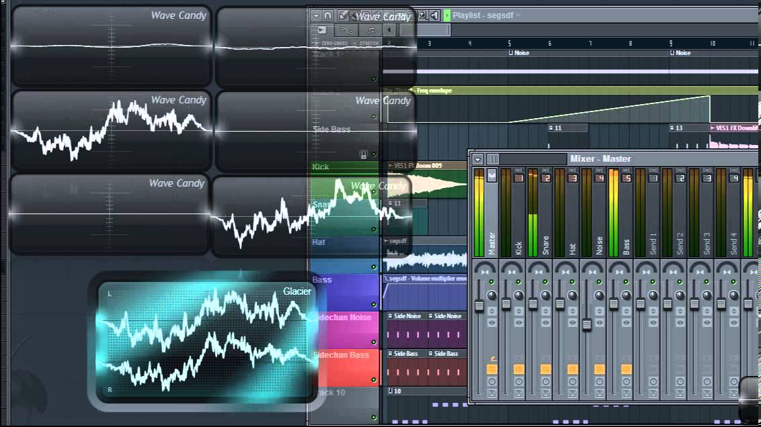Toggle orange send switch on Bass track
Viewport: 761px width, 427px height.
(x=627, y=369)
